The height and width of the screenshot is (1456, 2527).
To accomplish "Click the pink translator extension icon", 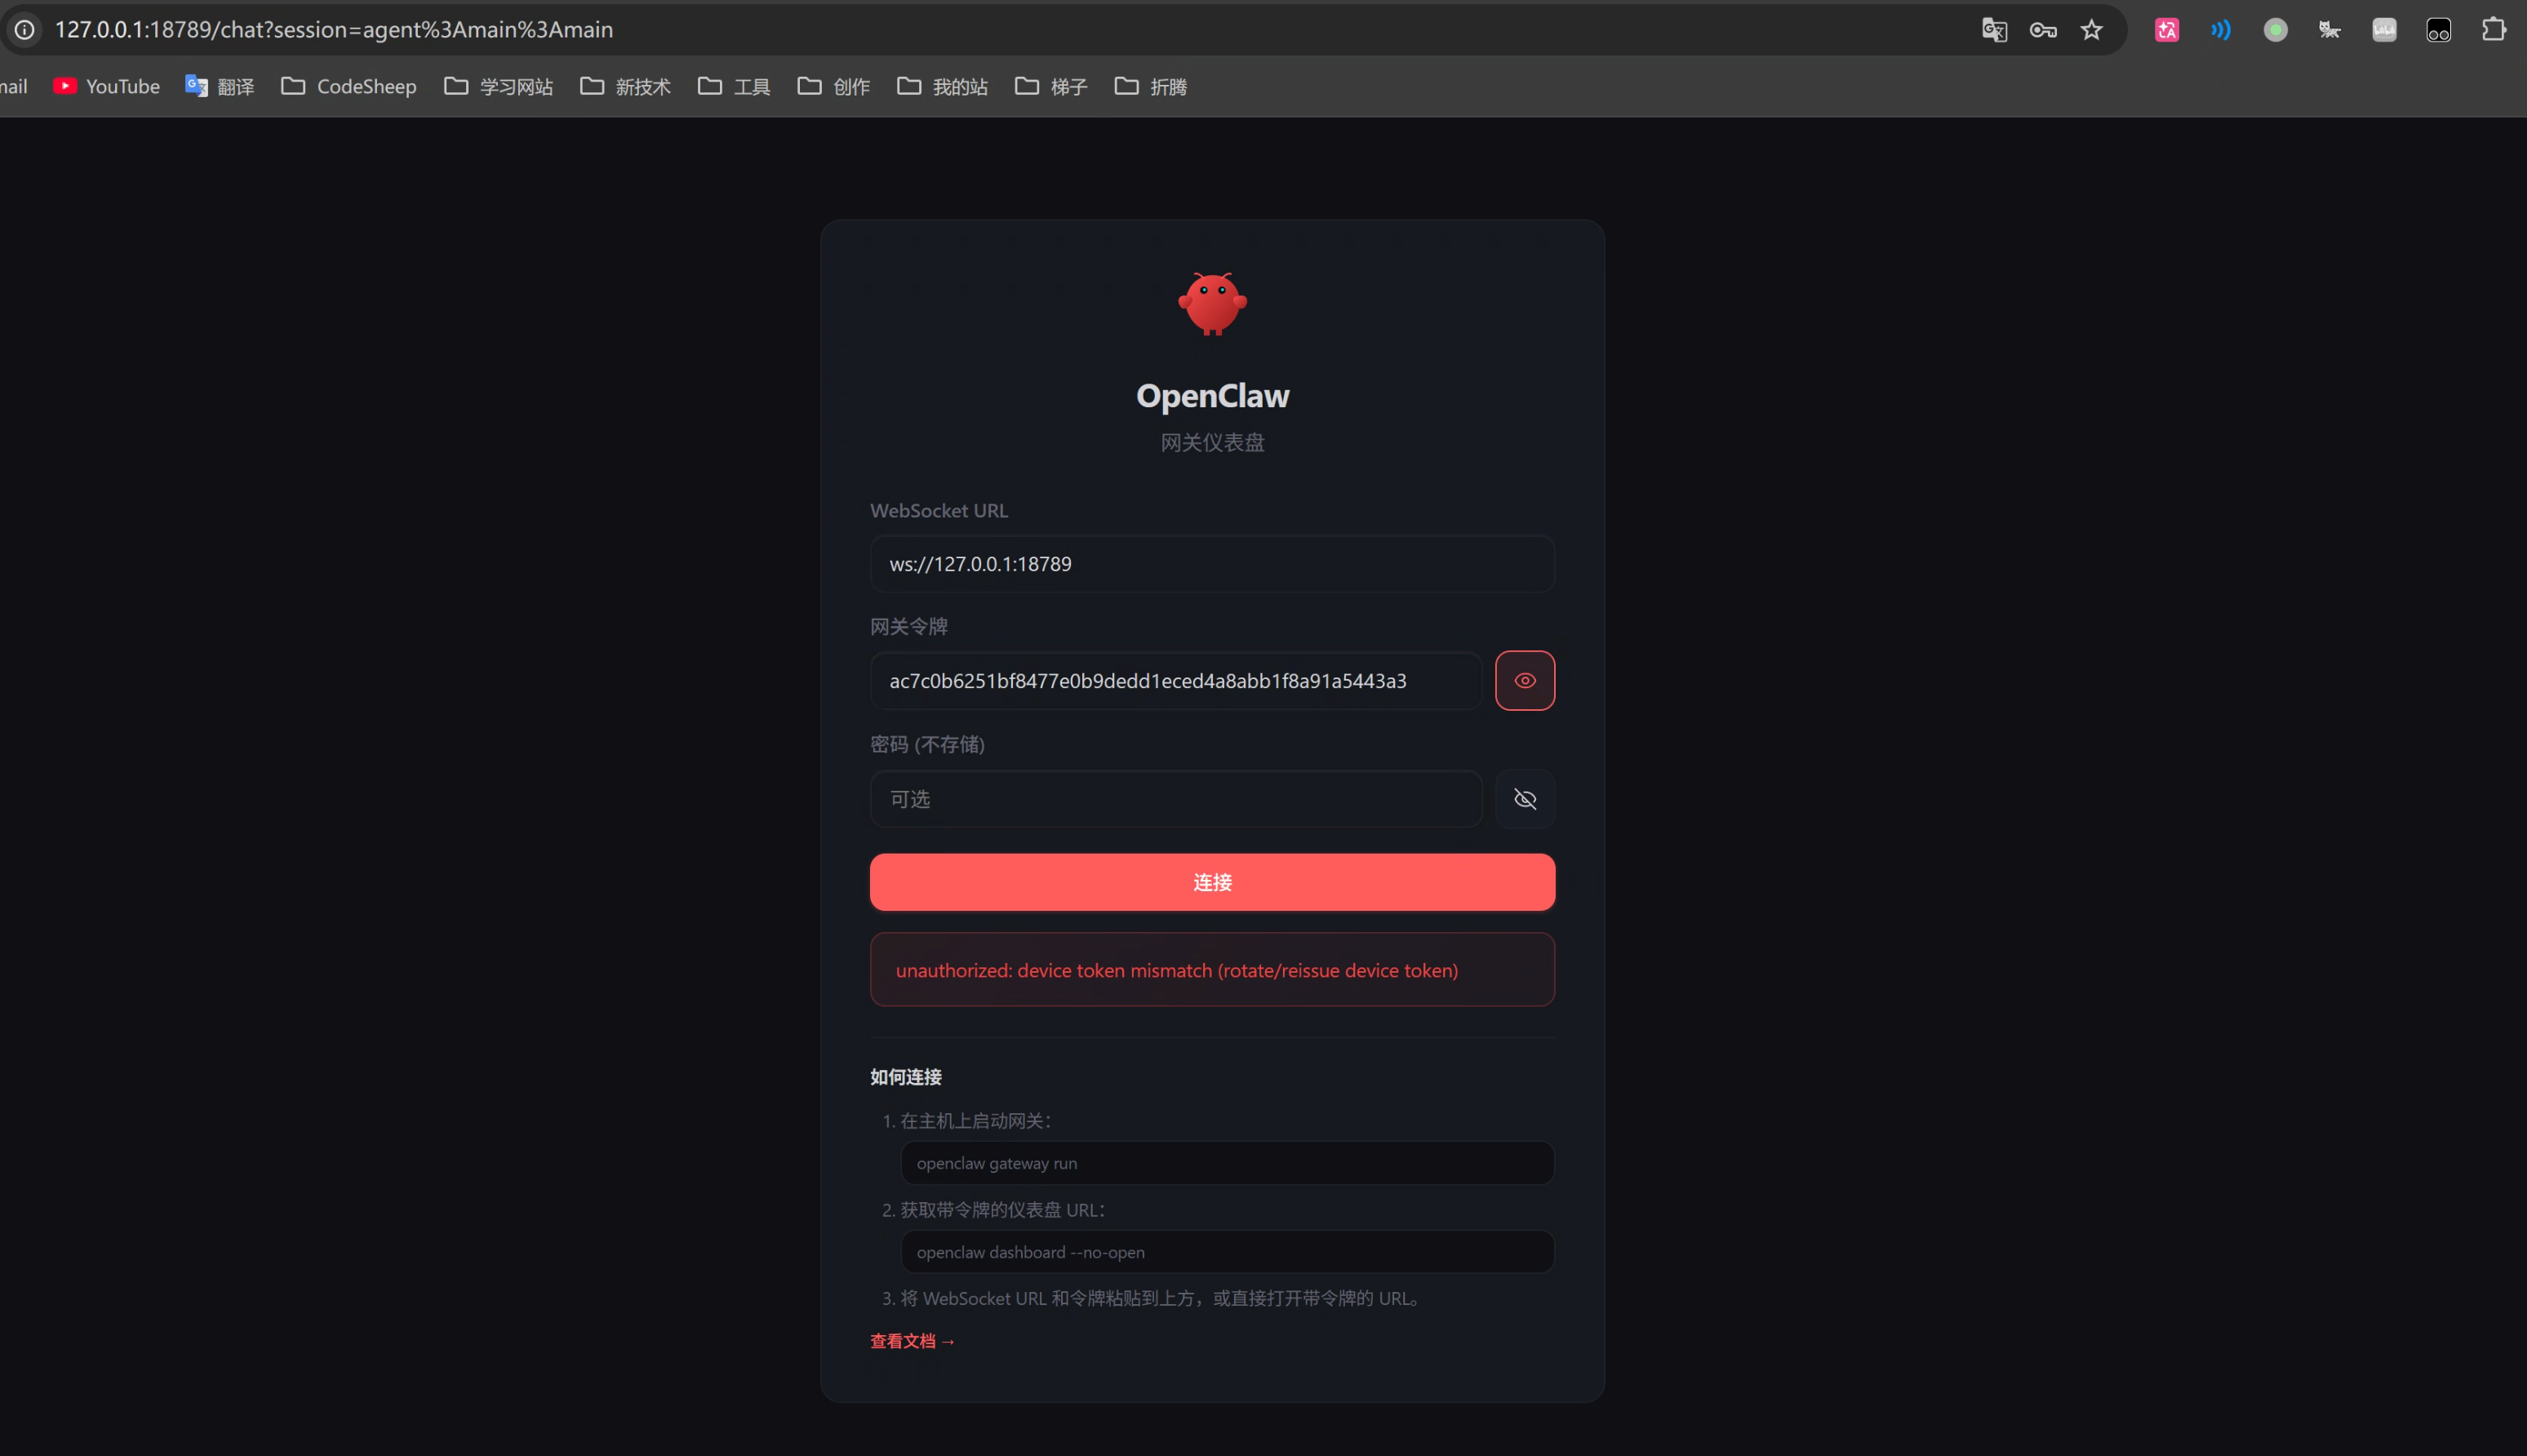I will [2166, 30].
